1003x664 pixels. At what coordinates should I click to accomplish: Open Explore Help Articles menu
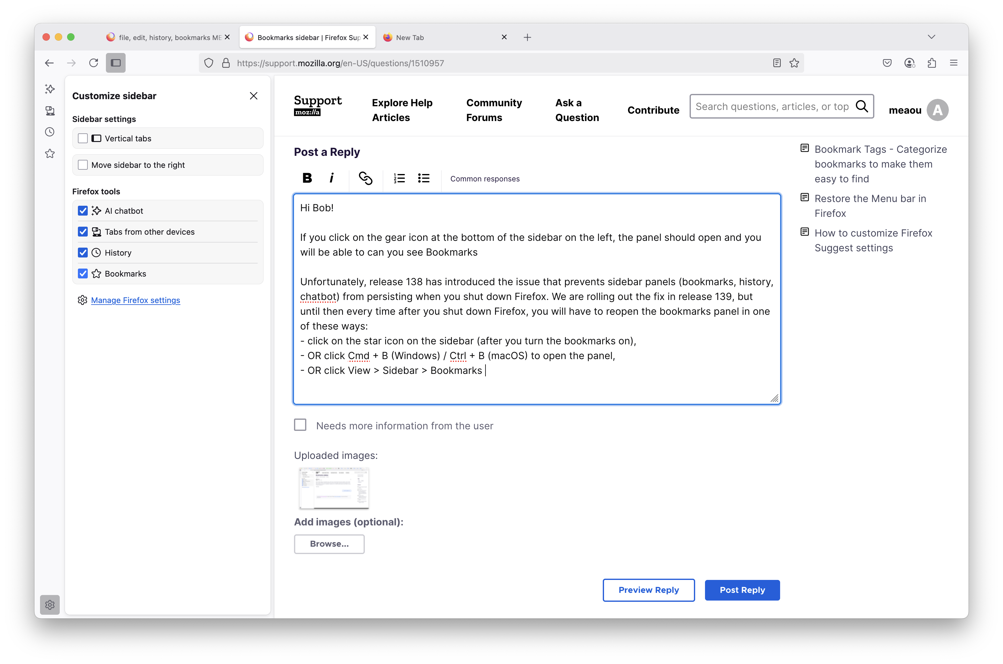click(402, 110)
